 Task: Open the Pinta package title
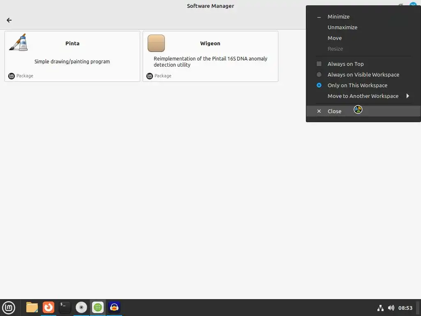72,44
